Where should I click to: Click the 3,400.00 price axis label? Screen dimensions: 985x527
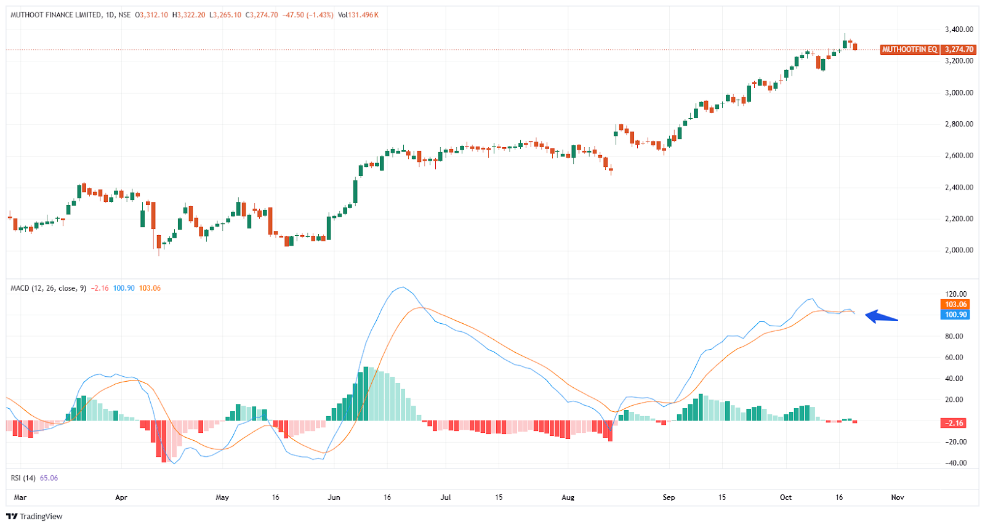pyautogui.click(x=959, y=29)
